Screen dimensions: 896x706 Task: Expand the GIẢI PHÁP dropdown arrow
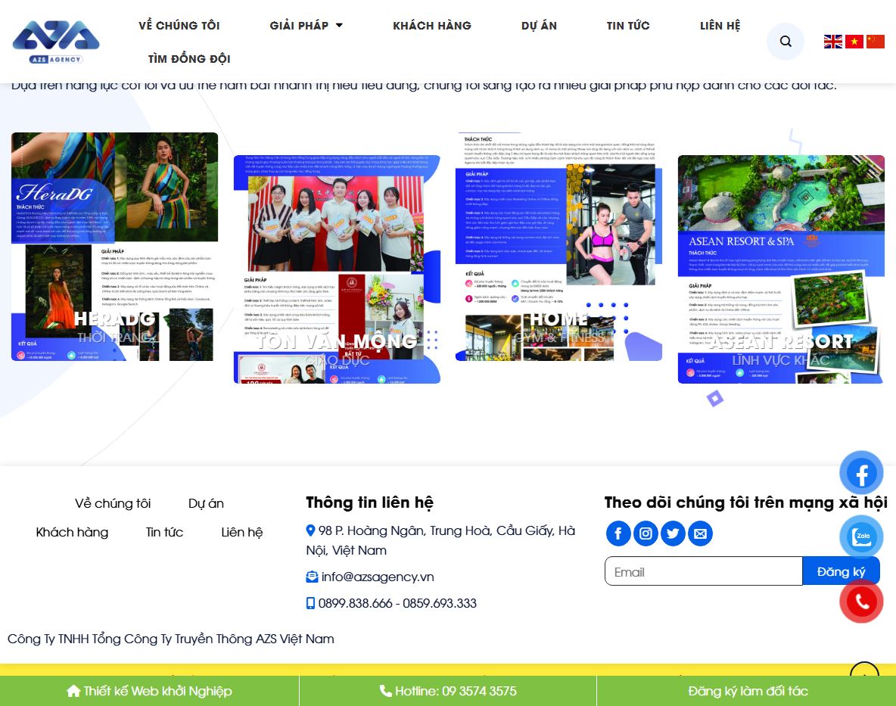tap(339, 25)
